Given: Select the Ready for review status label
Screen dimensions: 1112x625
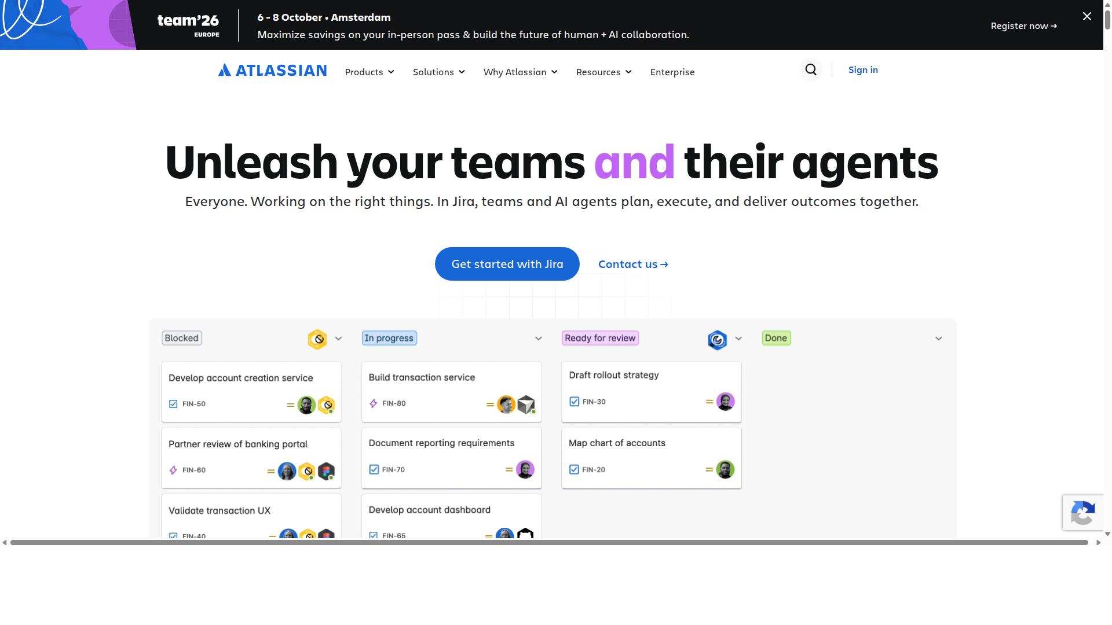Looking at the screenshot, I should click(600, 338).
